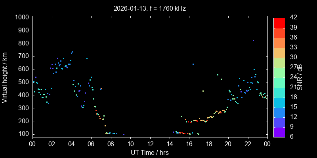Select the lone blue point near 16 hrs at 640 km
This screenshot has height=158, width=317.
(193, 64)
